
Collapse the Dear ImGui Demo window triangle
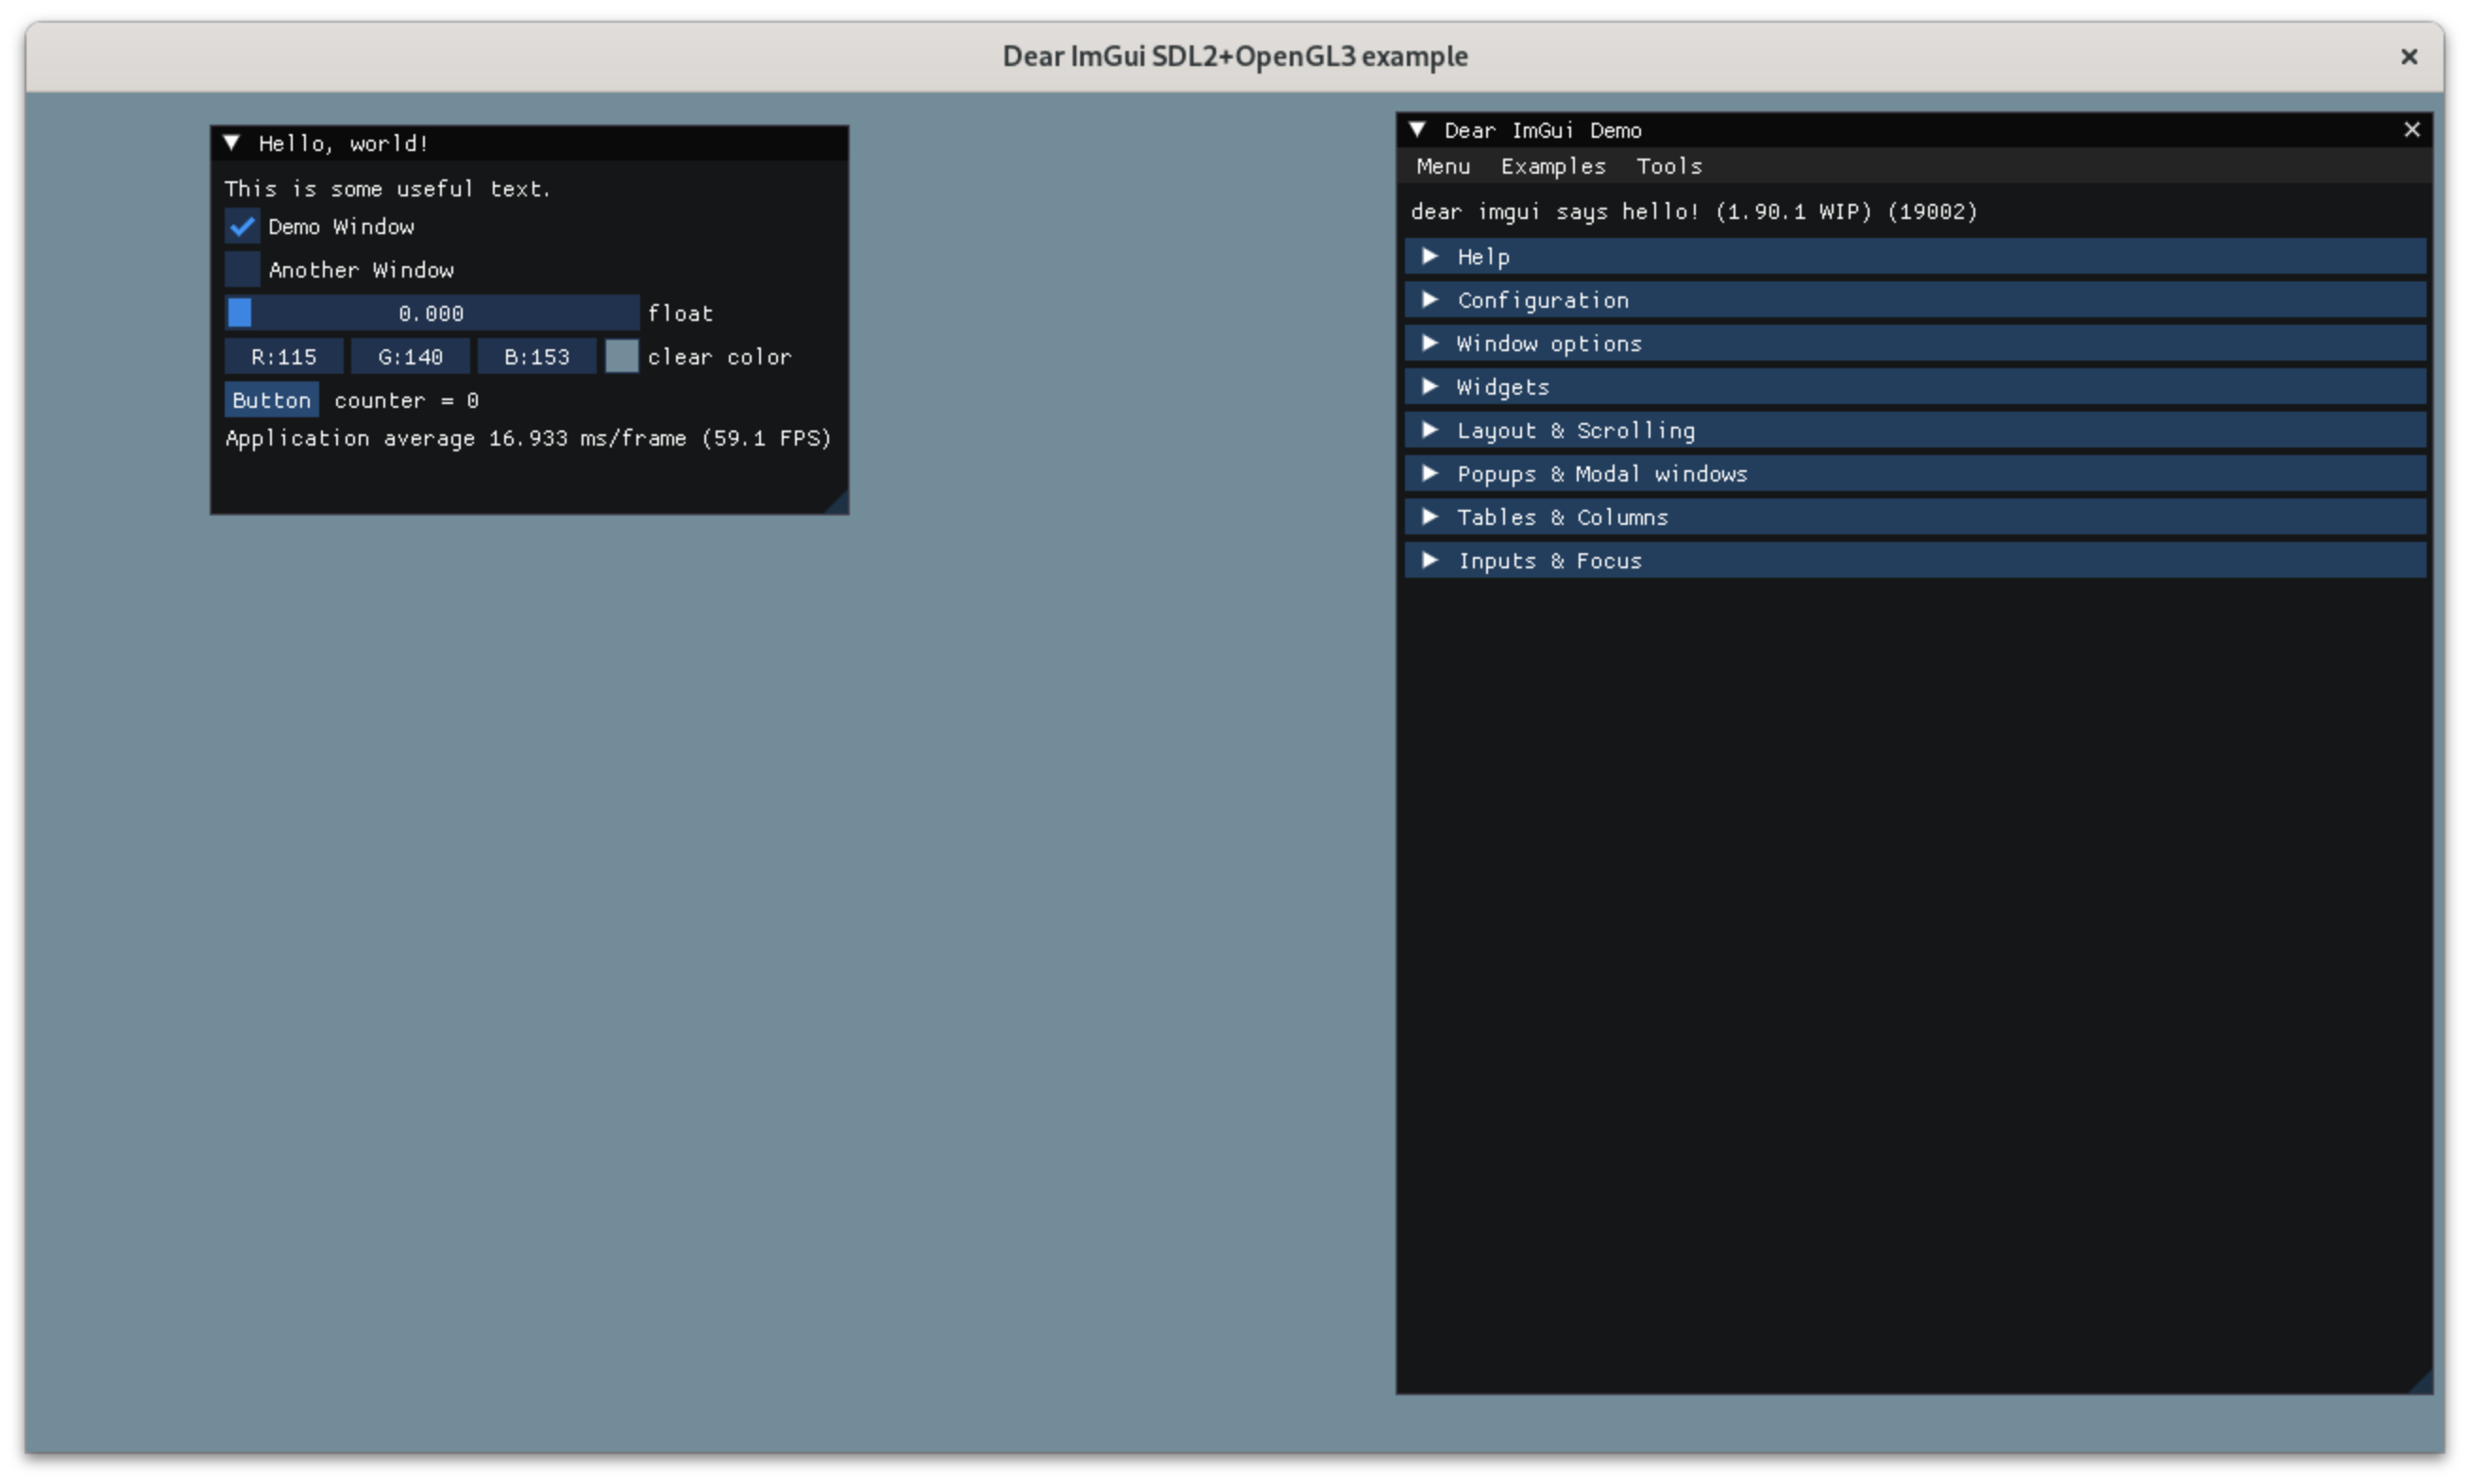1417,130
